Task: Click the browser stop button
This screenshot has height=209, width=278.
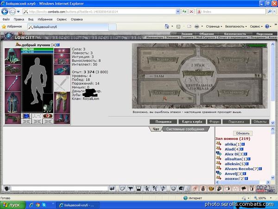Action: pyautogui.click(x=191, y=12)
